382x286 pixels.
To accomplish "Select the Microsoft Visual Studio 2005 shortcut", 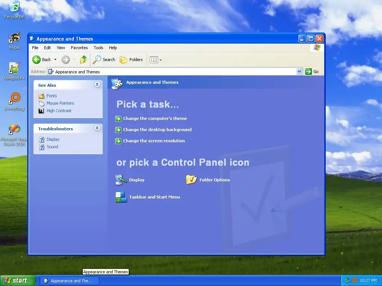I will click(14, 135).
